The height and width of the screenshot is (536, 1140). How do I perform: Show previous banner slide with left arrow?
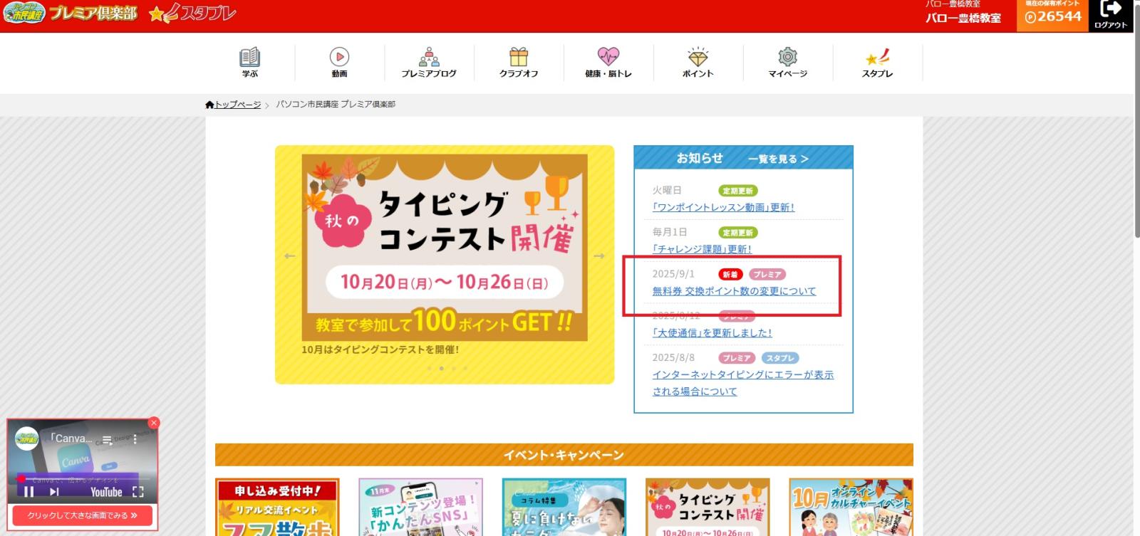coord(289,256)
